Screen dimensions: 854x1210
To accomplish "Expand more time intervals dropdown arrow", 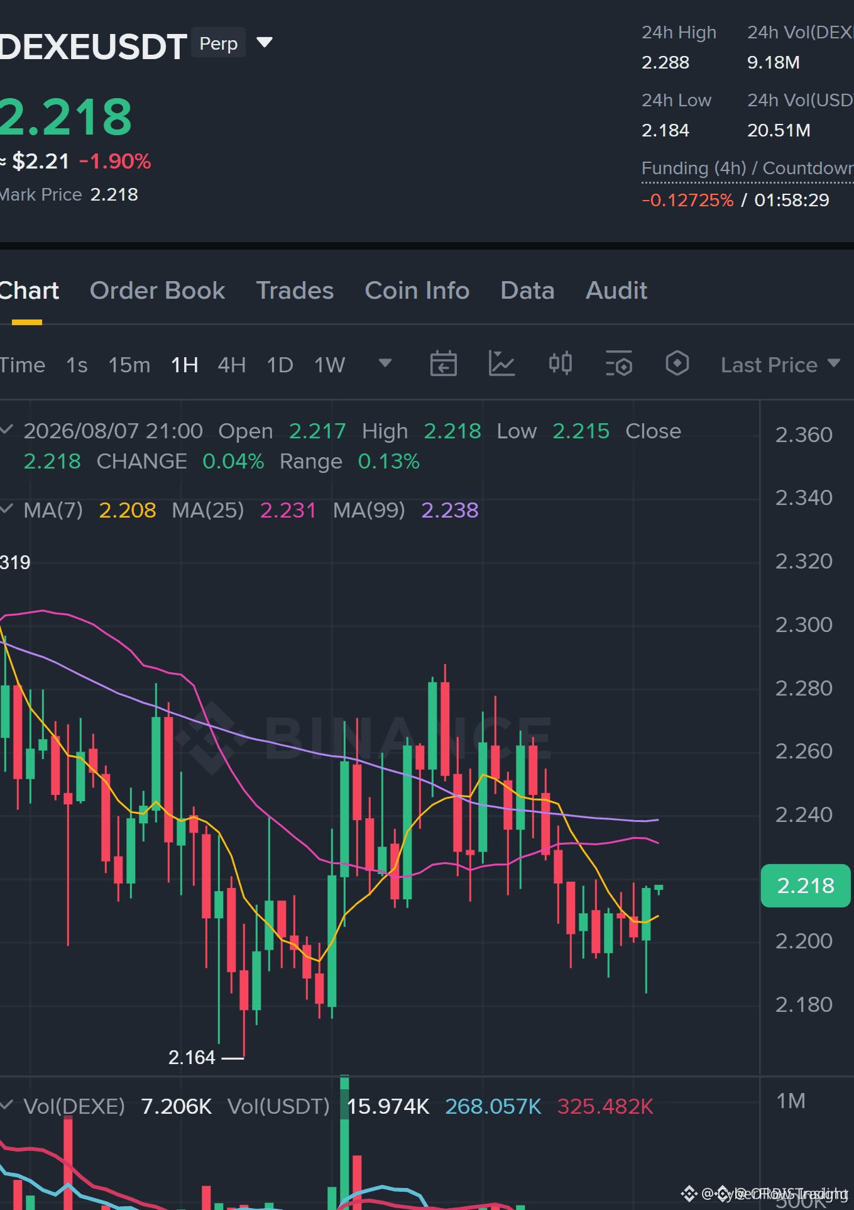I will click(x=385, y=364).
